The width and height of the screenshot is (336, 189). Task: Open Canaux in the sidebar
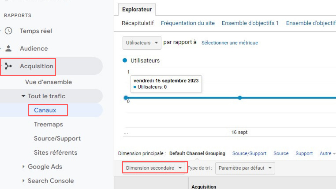[x=45, y=110]
